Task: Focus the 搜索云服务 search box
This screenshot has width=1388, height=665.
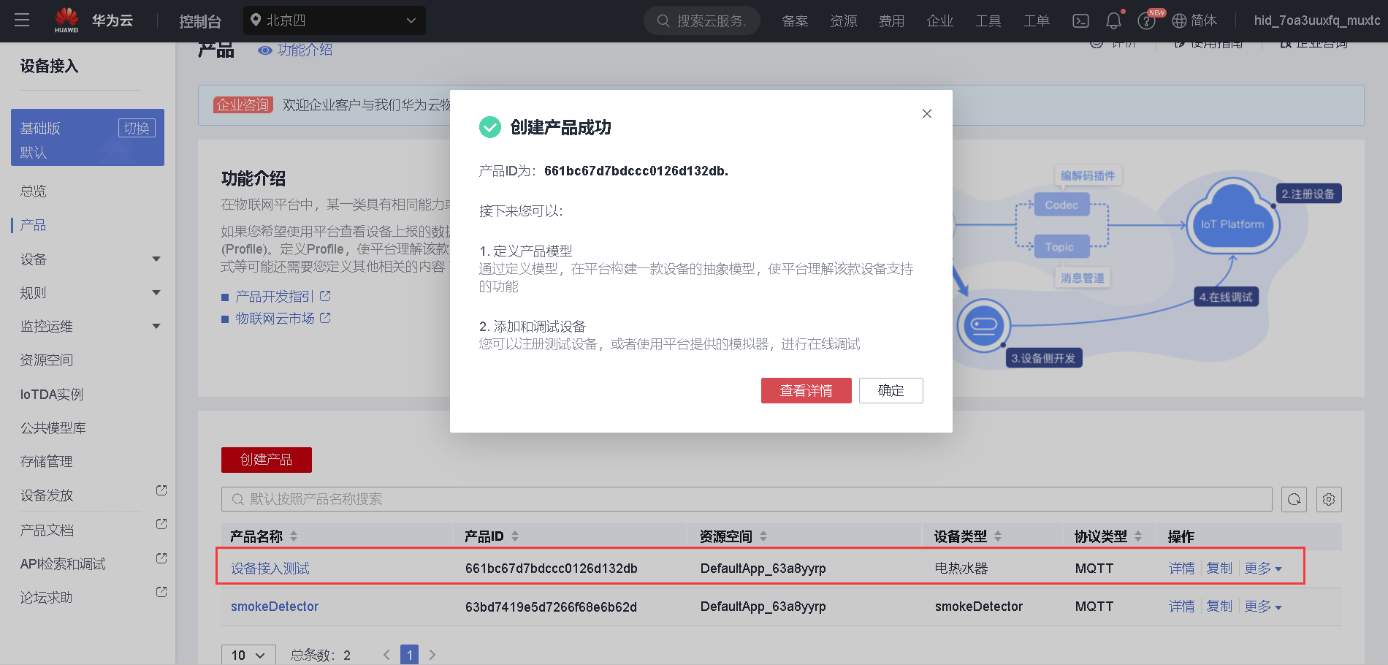Action: 702,20
